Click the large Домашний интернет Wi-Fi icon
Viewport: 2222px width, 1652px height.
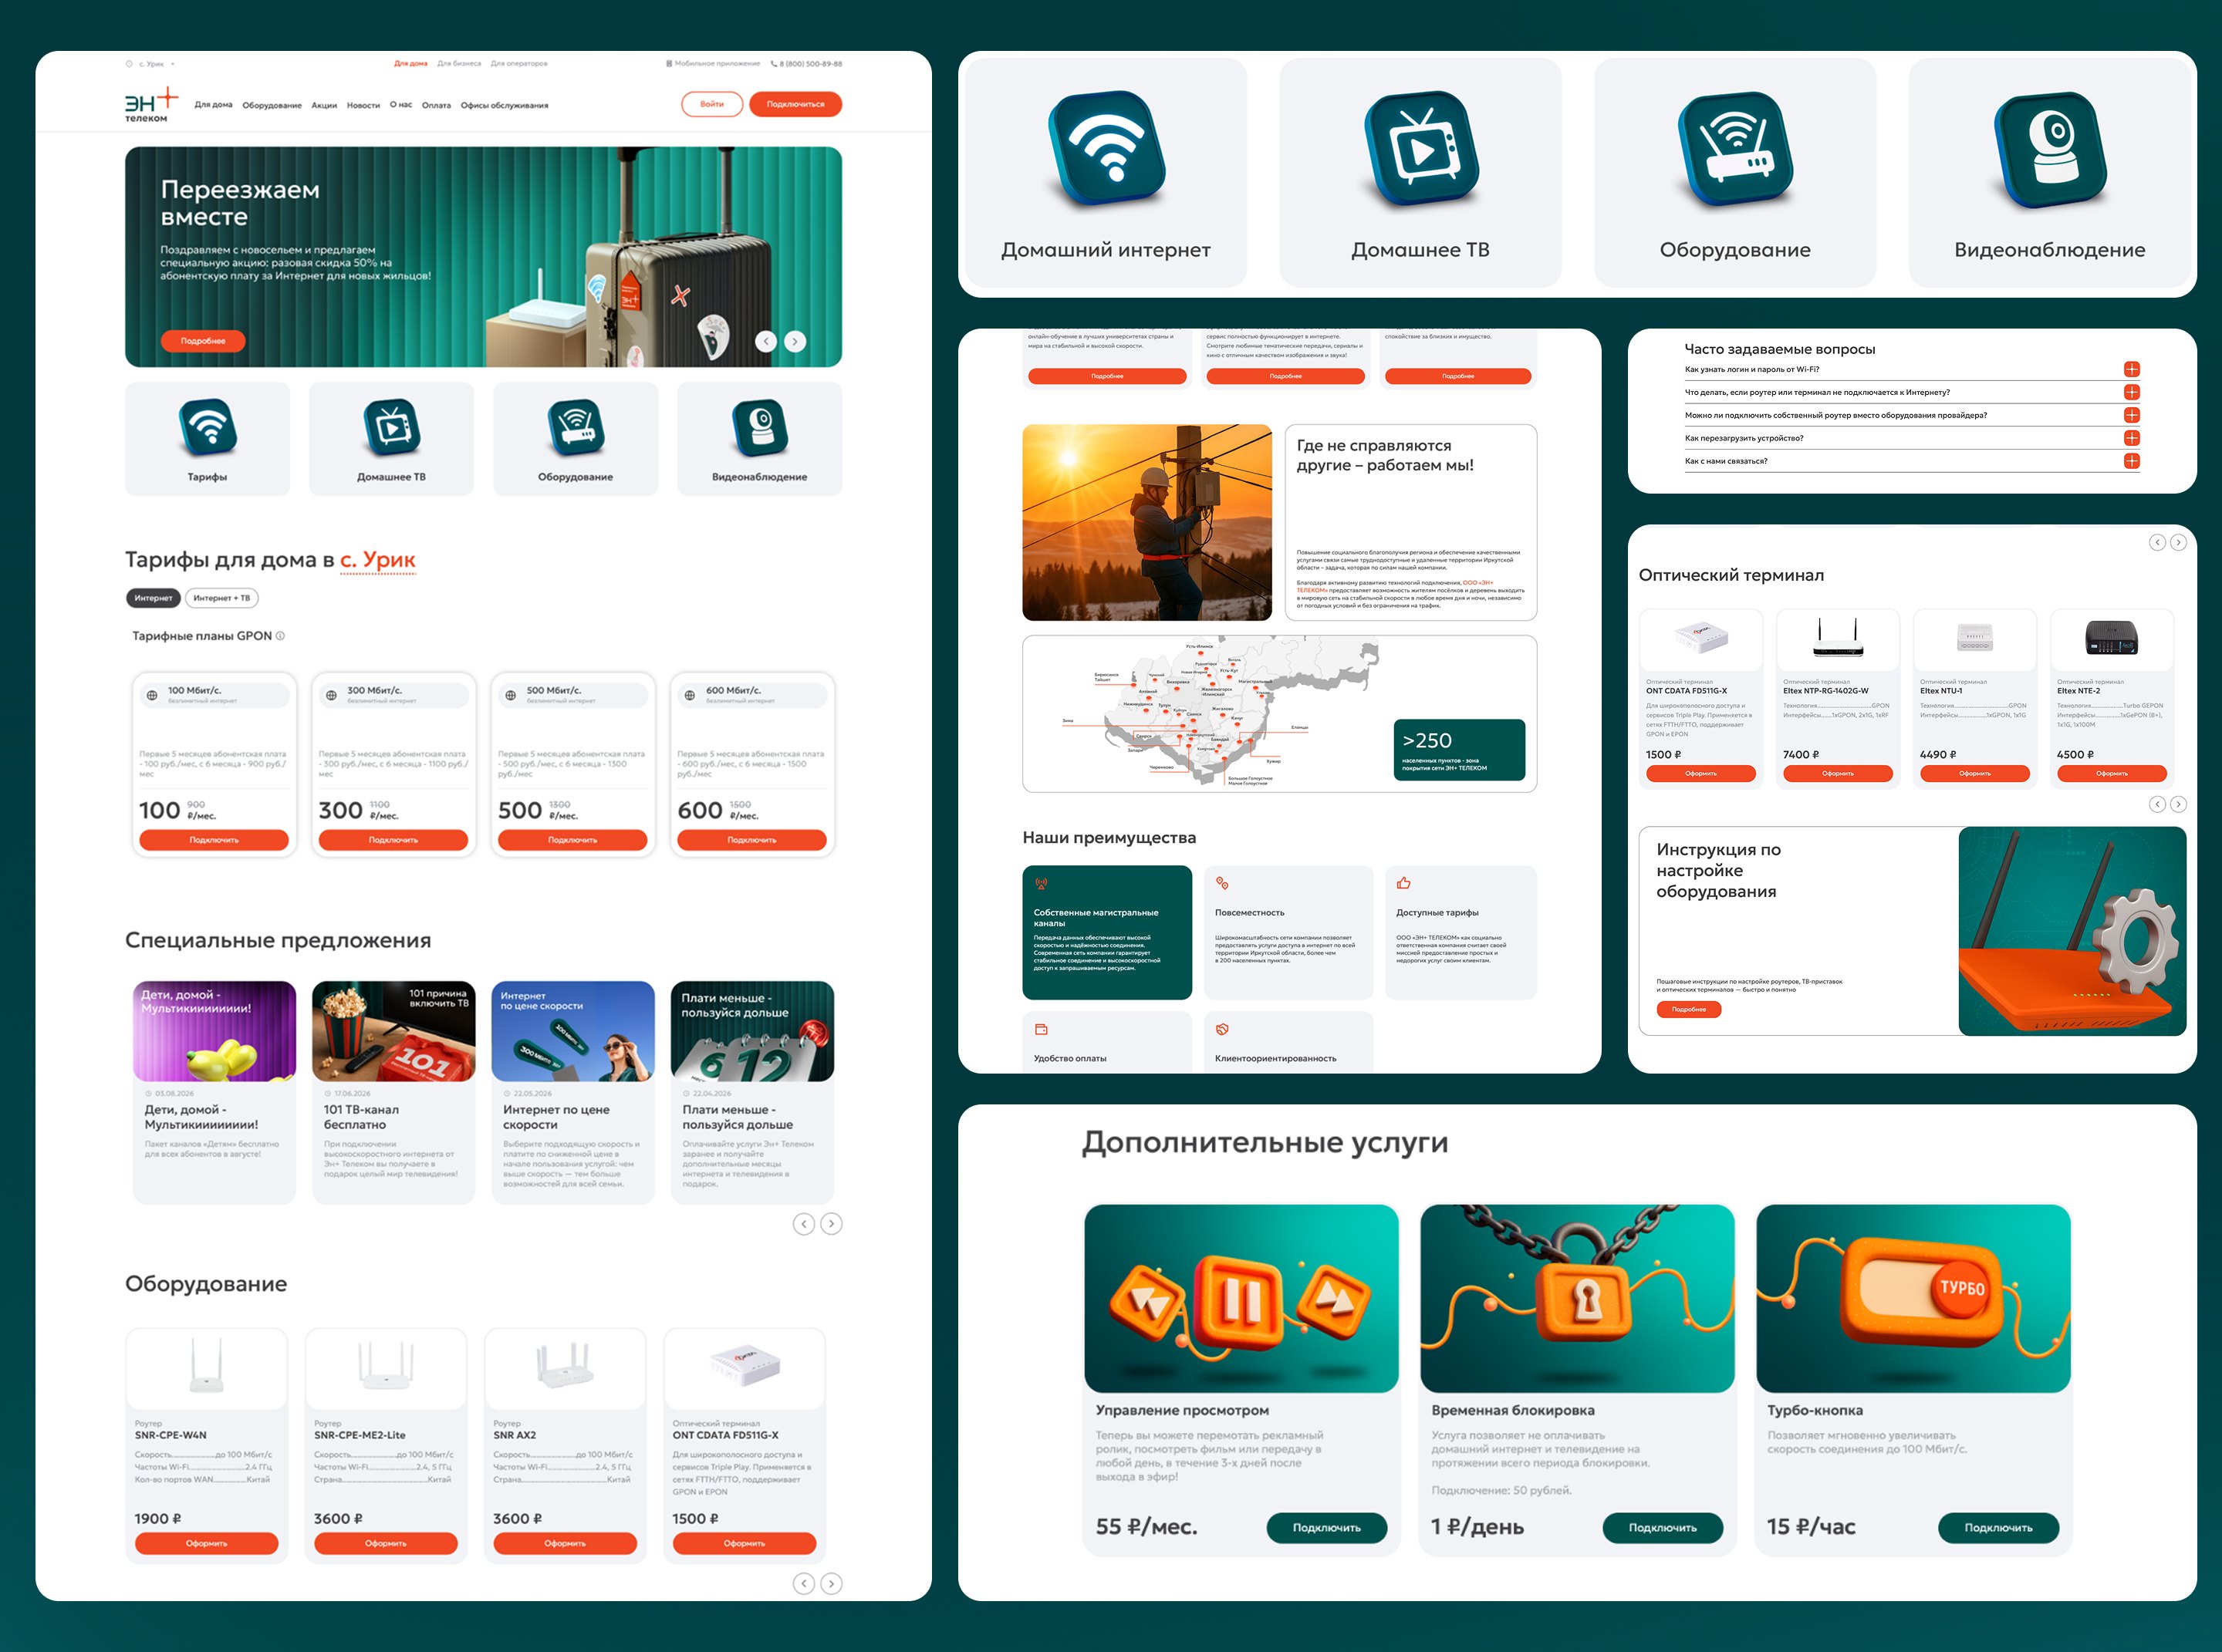click(x=1106, y=150)
